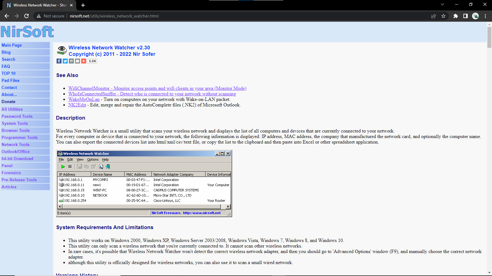This screenshot has width=492, height=276.
Task: Share the page on Facebook
Action: 59,61
